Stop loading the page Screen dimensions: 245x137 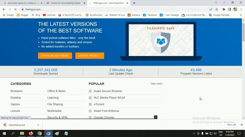pyautogui.click(x=15, y=9)
